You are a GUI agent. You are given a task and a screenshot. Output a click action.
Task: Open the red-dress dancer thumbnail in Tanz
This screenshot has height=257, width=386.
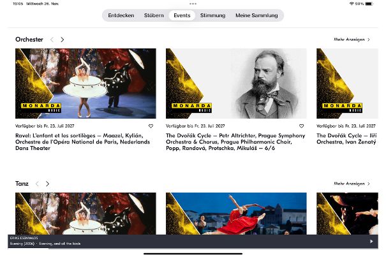236,214
